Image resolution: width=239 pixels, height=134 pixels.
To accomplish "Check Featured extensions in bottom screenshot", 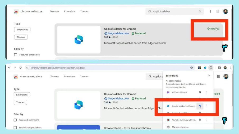I will 15,120.
